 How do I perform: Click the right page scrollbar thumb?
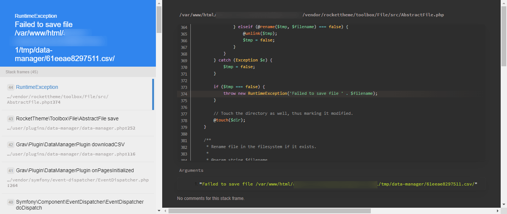click(504, 36)
